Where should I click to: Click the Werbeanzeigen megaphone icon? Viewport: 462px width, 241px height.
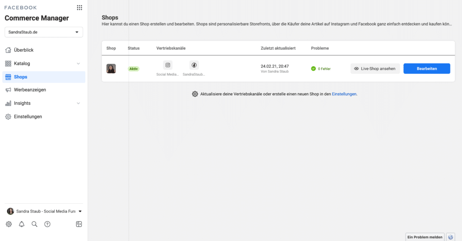tap(8, 90)
